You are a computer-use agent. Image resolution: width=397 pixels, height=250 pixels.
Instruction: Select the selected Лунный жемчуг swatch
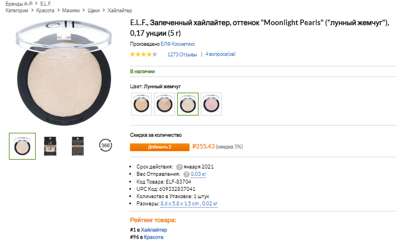click(x=188, y=104)
